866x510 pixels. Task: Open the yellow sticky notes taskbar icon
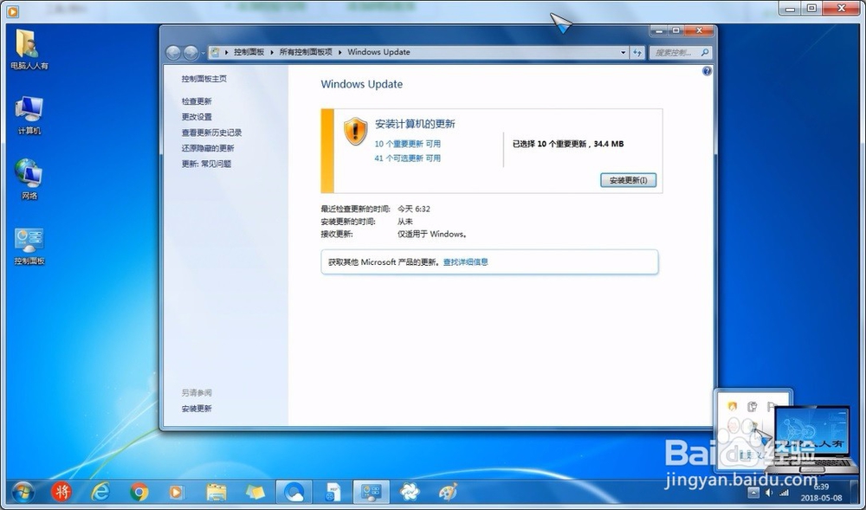click(x=255, y=492)
